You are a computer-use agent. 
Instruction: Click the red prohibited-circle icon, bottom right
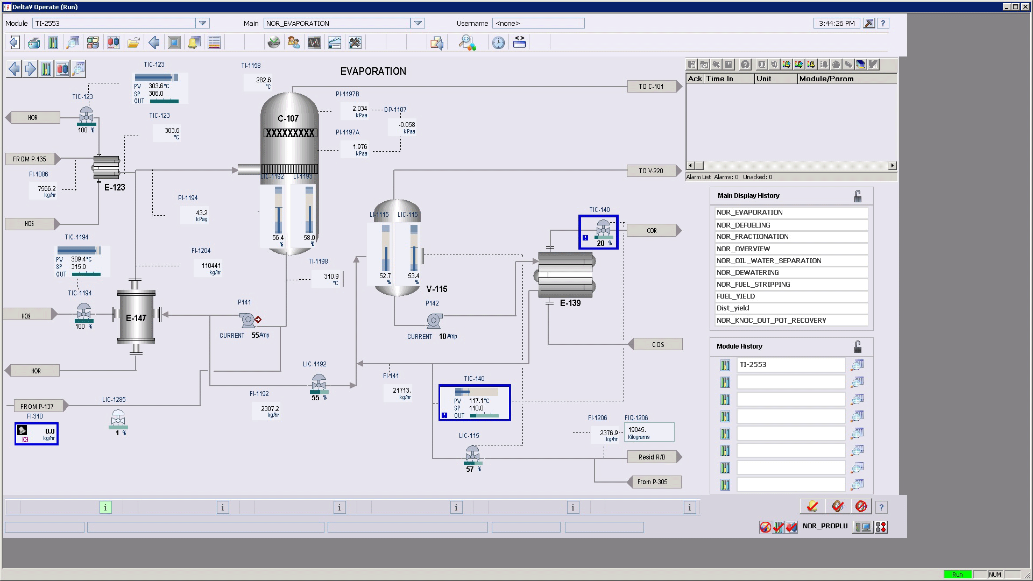861,507
